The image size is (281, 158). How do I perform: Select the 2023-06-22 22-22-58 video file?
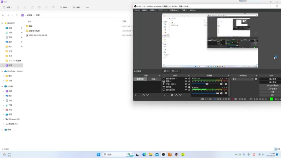(x=38, y=35)
